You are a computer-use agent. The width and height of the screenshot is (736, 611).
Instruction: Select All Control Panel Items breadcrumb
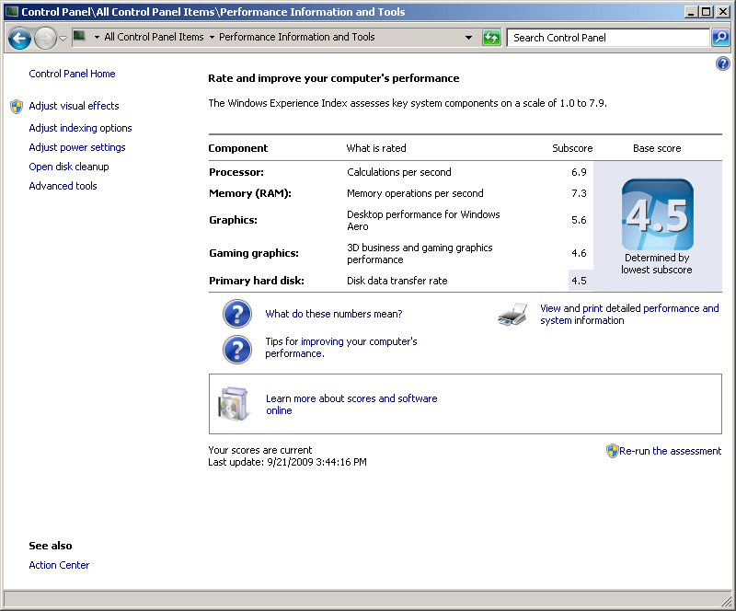pyautogui.click(x=154, y=38)
